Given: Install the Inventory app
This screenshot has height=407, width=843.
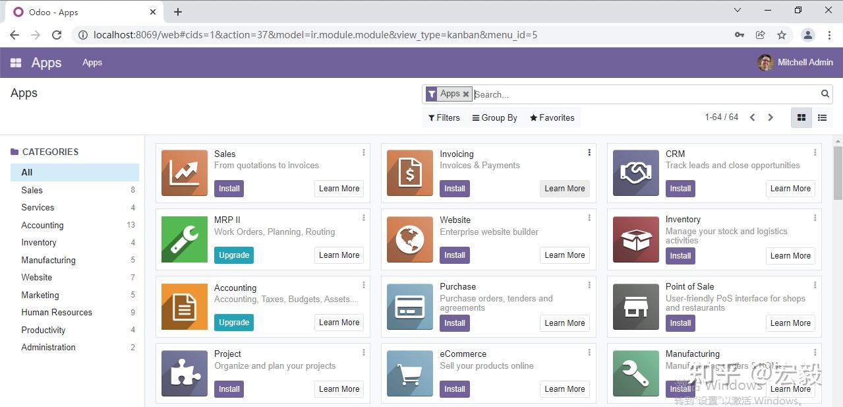Looking at the screenshot, I should pyautogui.click(x=680, y=255).
